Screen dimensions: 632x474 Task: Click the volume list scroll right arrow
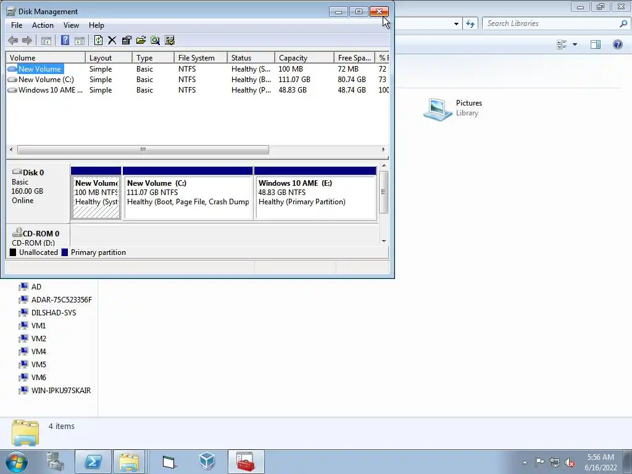pyautogui.click(x=383, y=149)
